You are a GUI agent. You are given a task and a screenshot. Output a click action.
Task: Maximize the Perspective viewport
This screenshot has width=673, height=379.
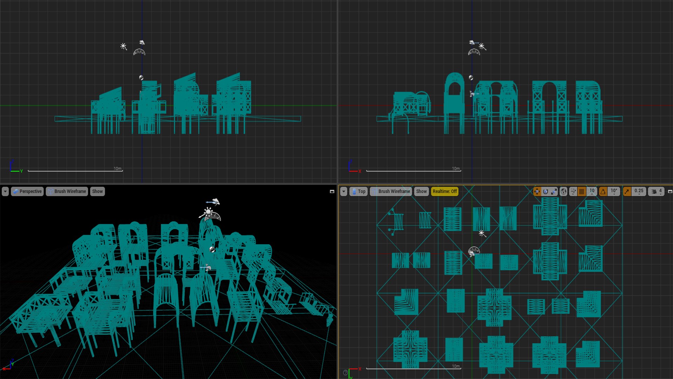332,192
